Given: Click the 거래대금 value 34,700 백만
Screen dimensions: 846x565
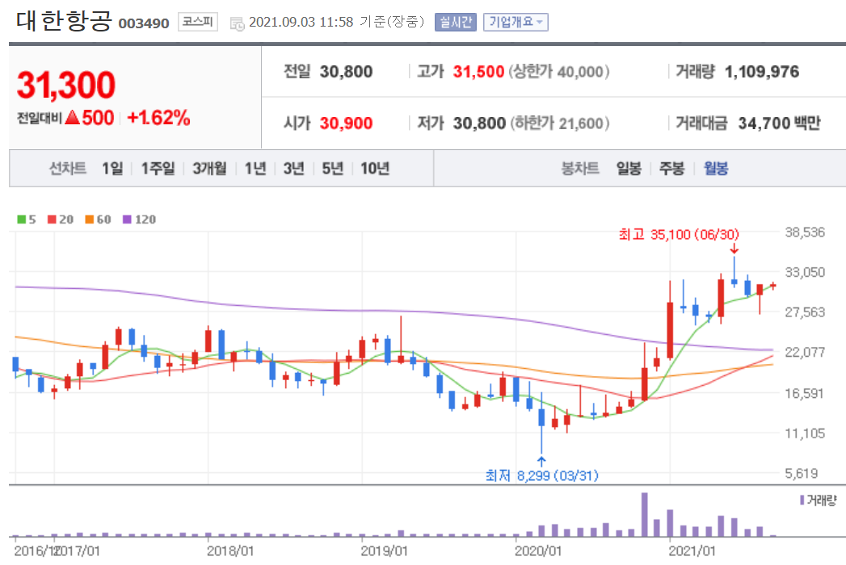Looking at the screenshot, I should (780, 123).
